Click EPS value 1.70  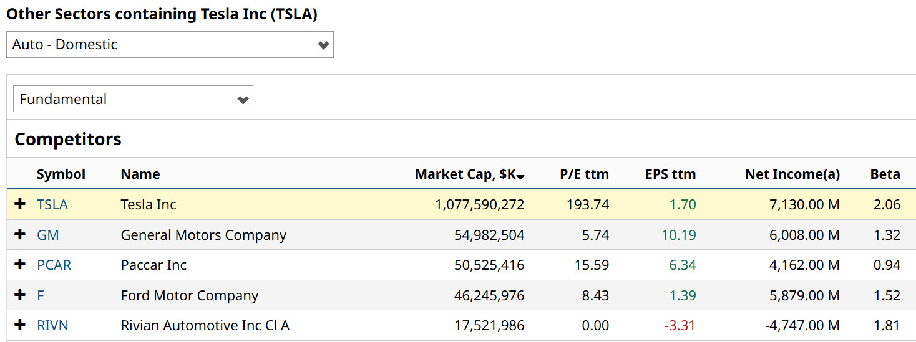point(683,204)
